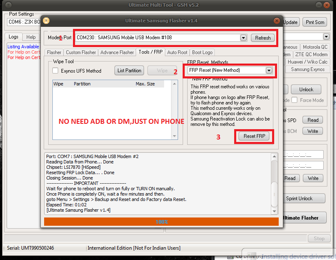Click the Samsung Flasher title bar icon
336x260 pixels.
(46, 21)
